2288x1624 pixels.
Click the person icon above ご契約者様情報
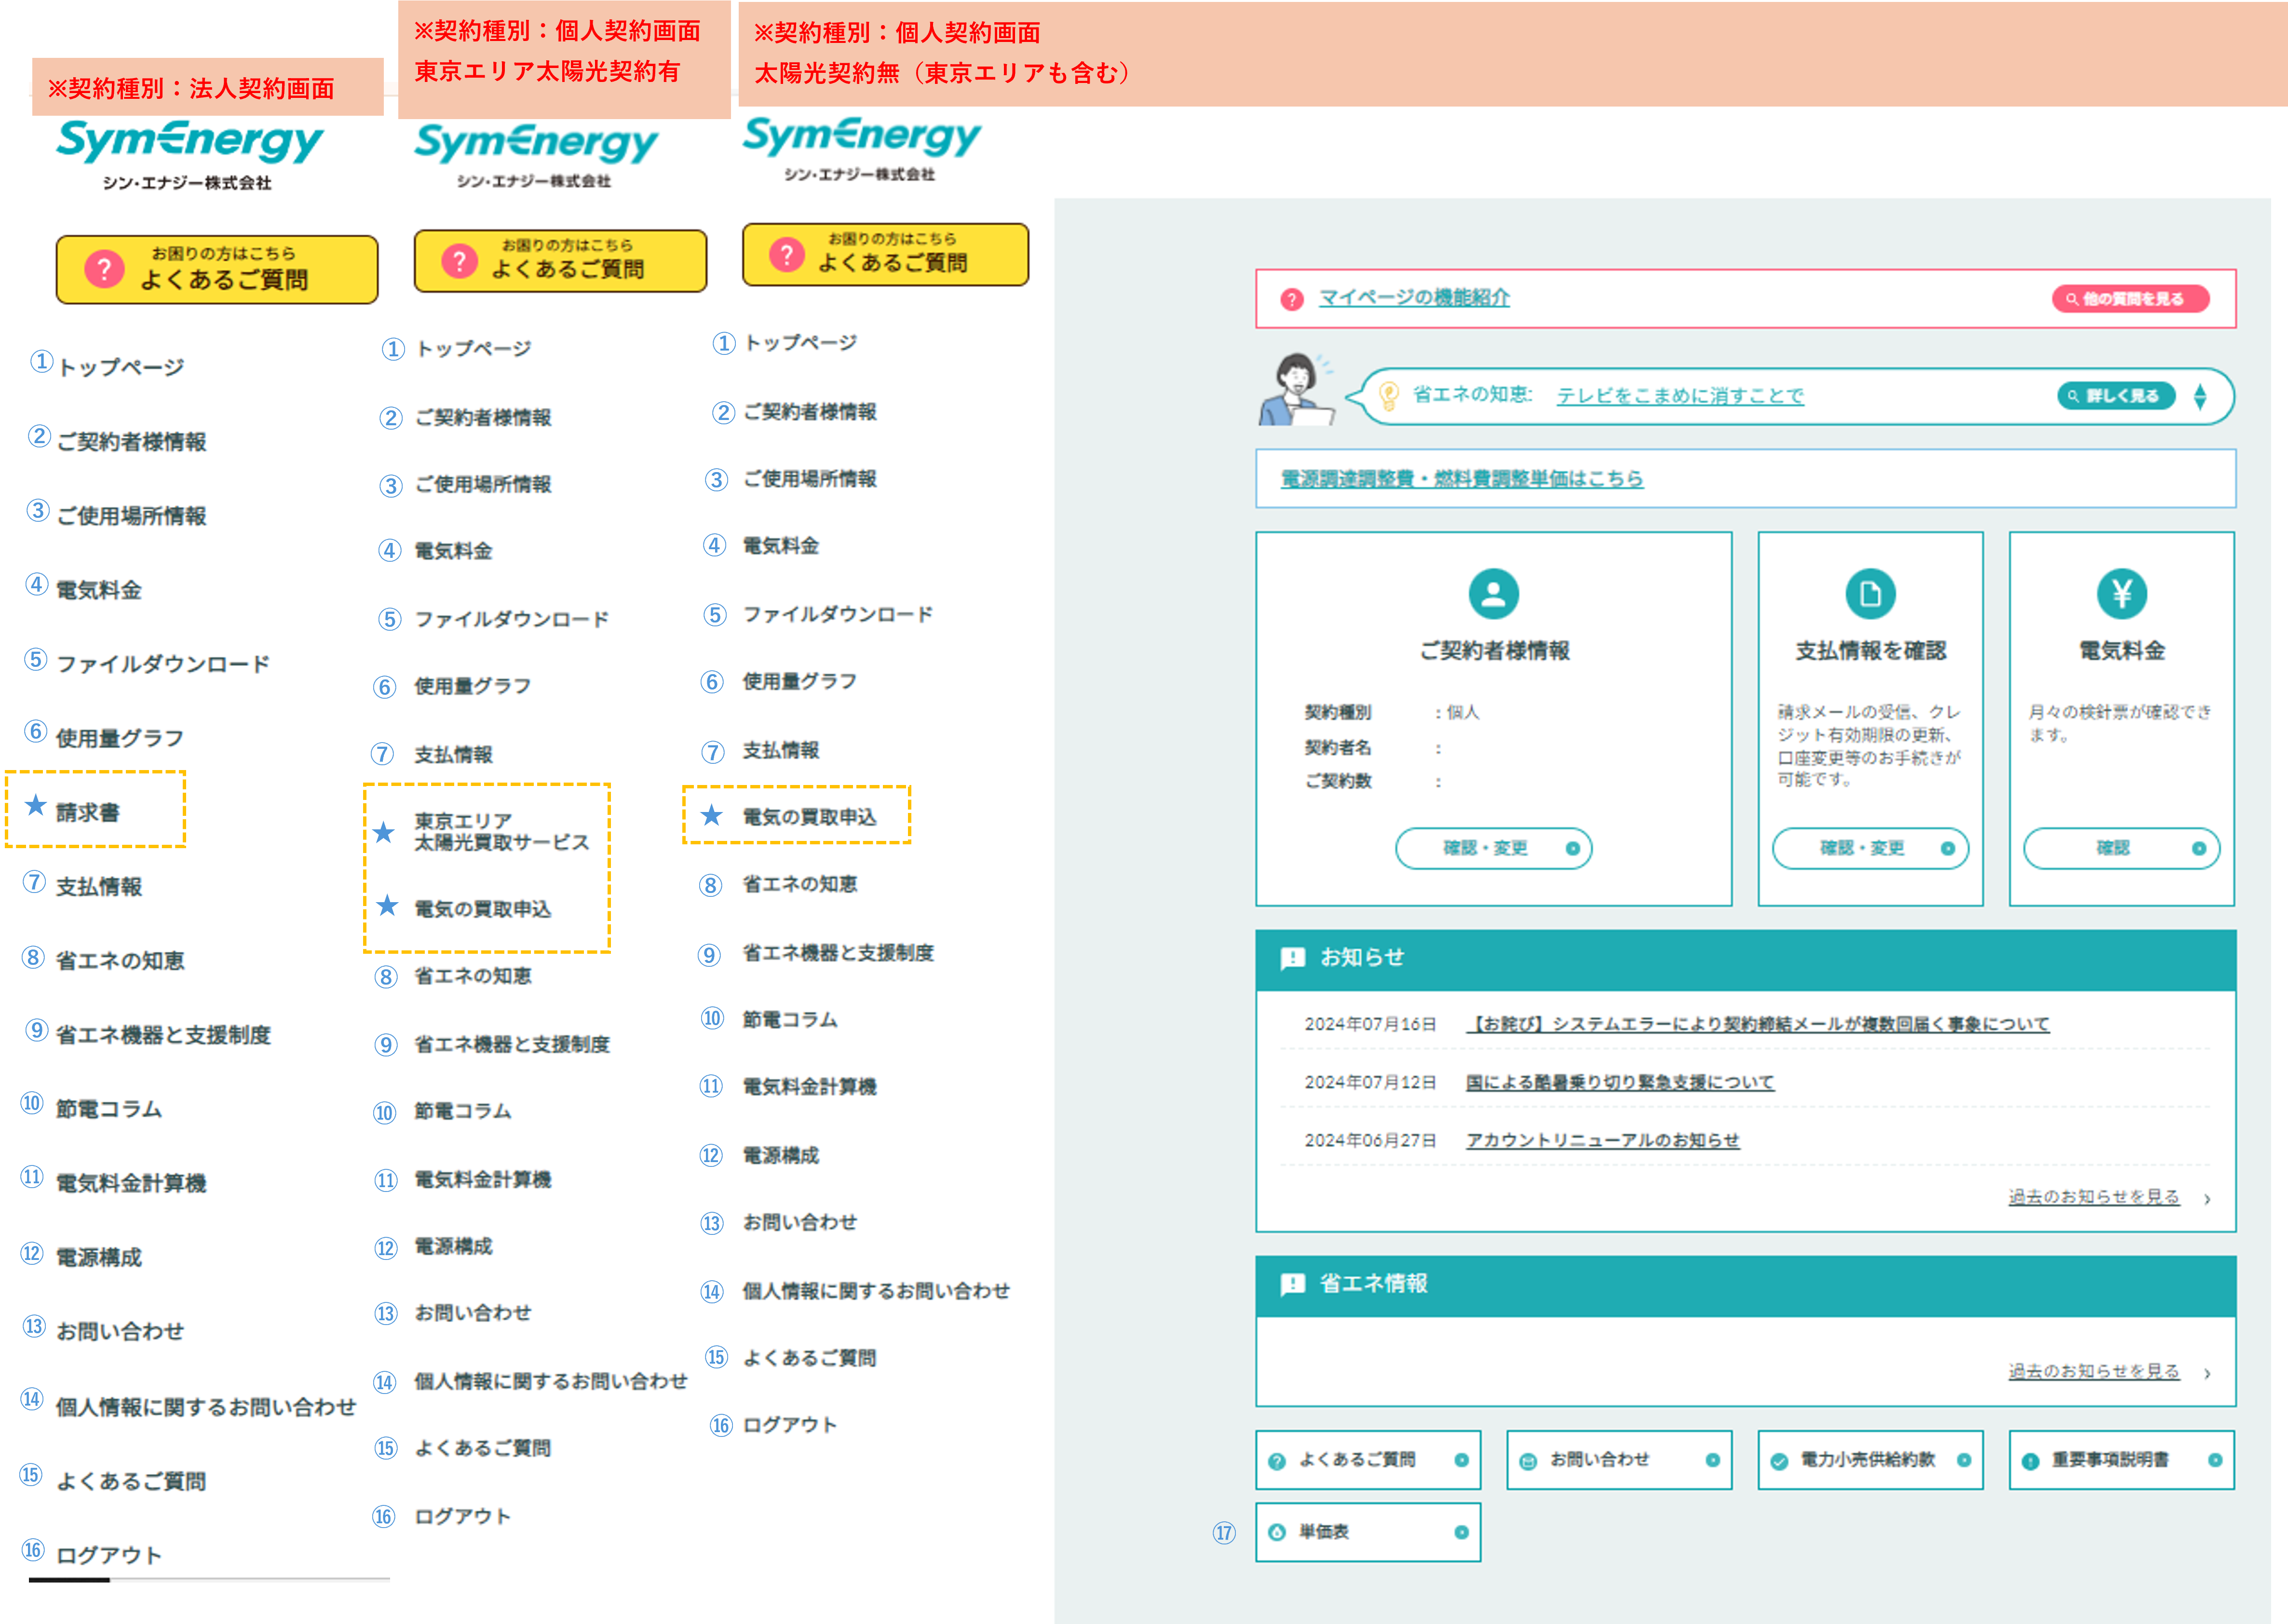(1493, 594)
